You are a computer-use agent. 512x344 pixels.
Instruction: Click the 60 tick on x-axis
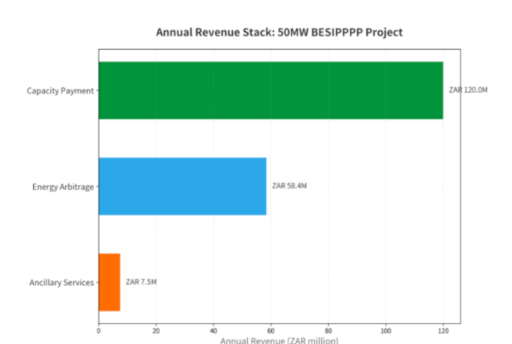pyautogui.click(x=271, y=331)
